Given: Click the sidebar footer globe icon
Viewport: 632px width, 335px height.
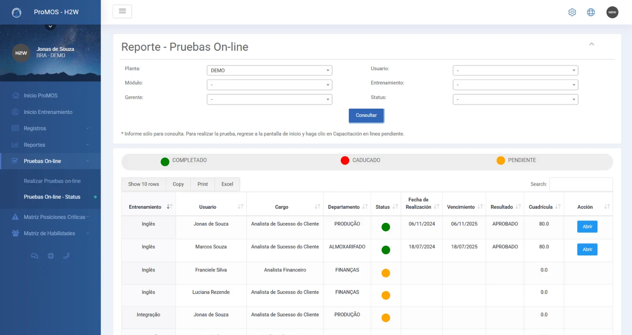Looking at the screenshot, I should click(51, 255).
